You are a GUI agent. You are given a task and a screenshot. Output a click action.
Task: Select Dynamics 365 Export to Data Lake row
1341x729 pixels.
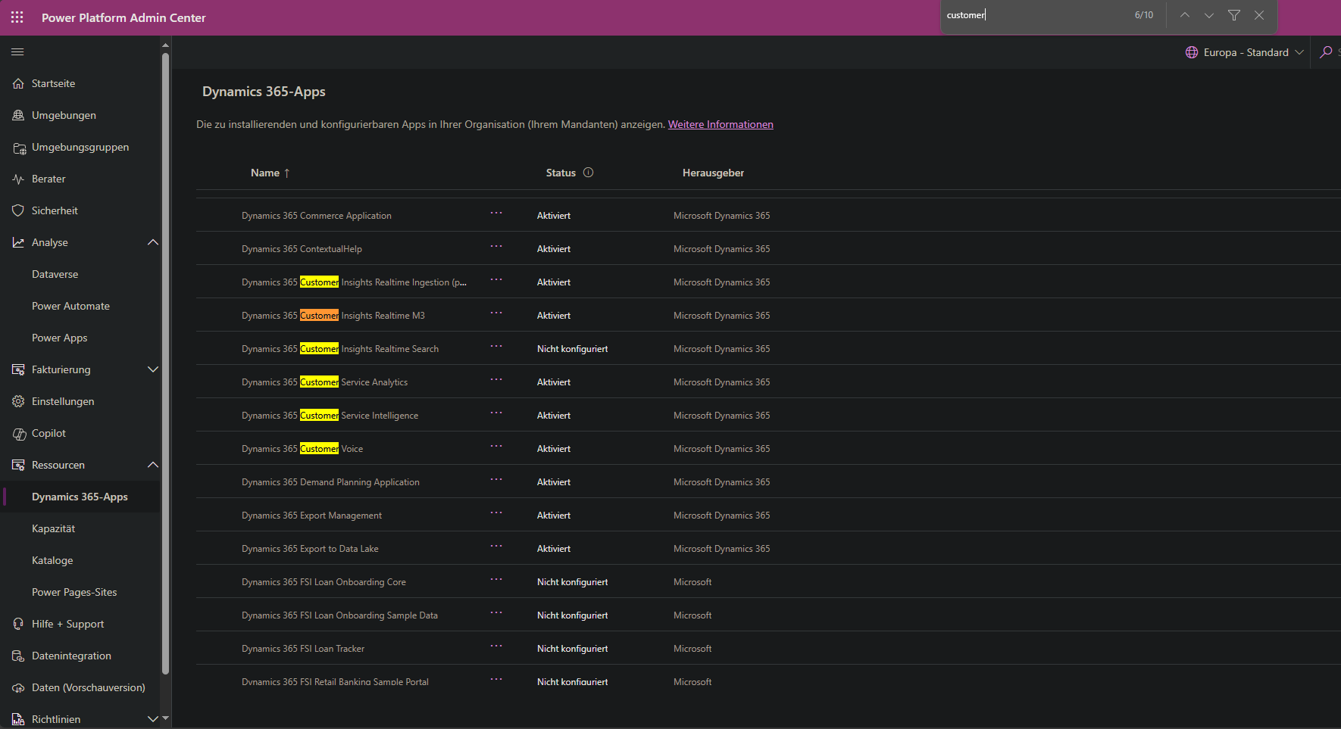tap(768, 548)
